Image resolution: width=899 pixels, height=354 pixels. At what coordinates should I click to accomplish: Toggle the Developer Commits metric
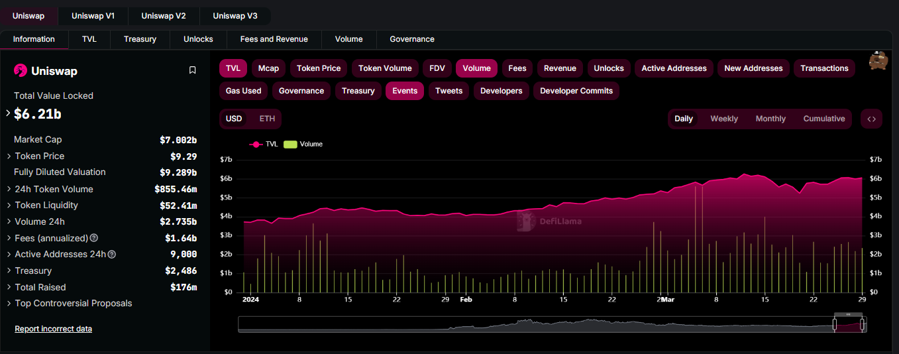576,91
